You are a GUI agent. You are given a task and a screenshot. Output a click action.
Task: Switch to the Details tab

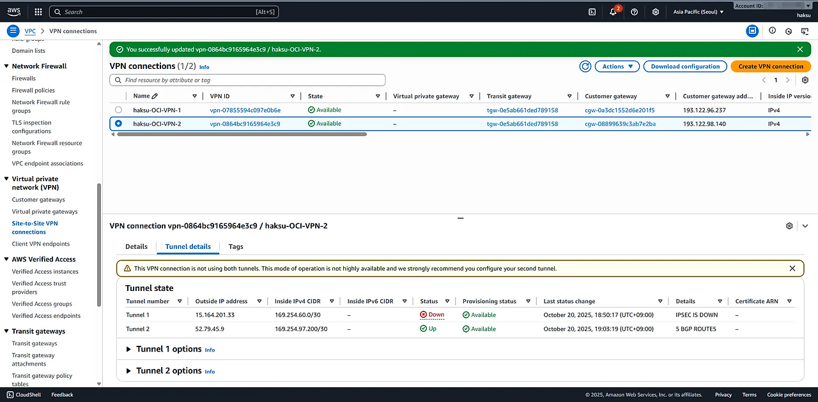pyautogui.click(x=136, y=246)
